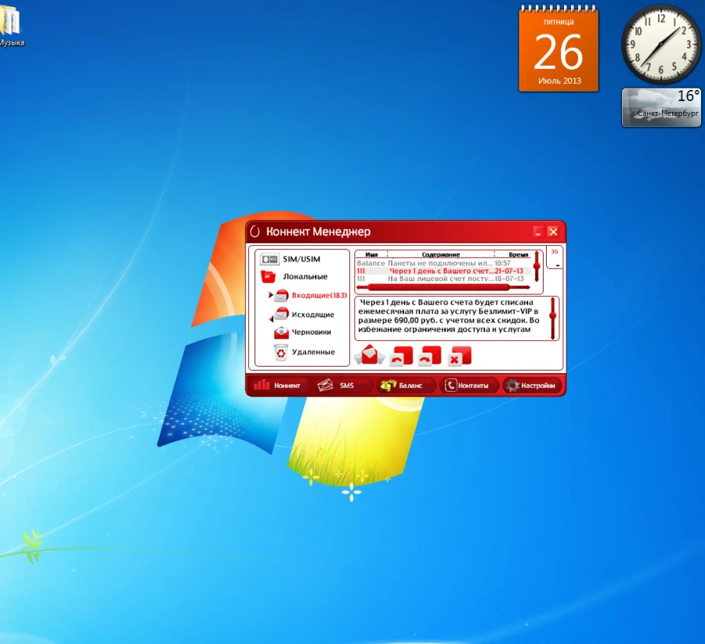Click the message list scroll down arrow

coord(537,279)
